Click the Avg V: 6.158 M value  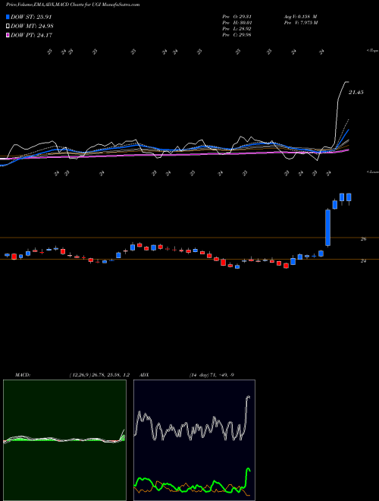click(300, 17)
